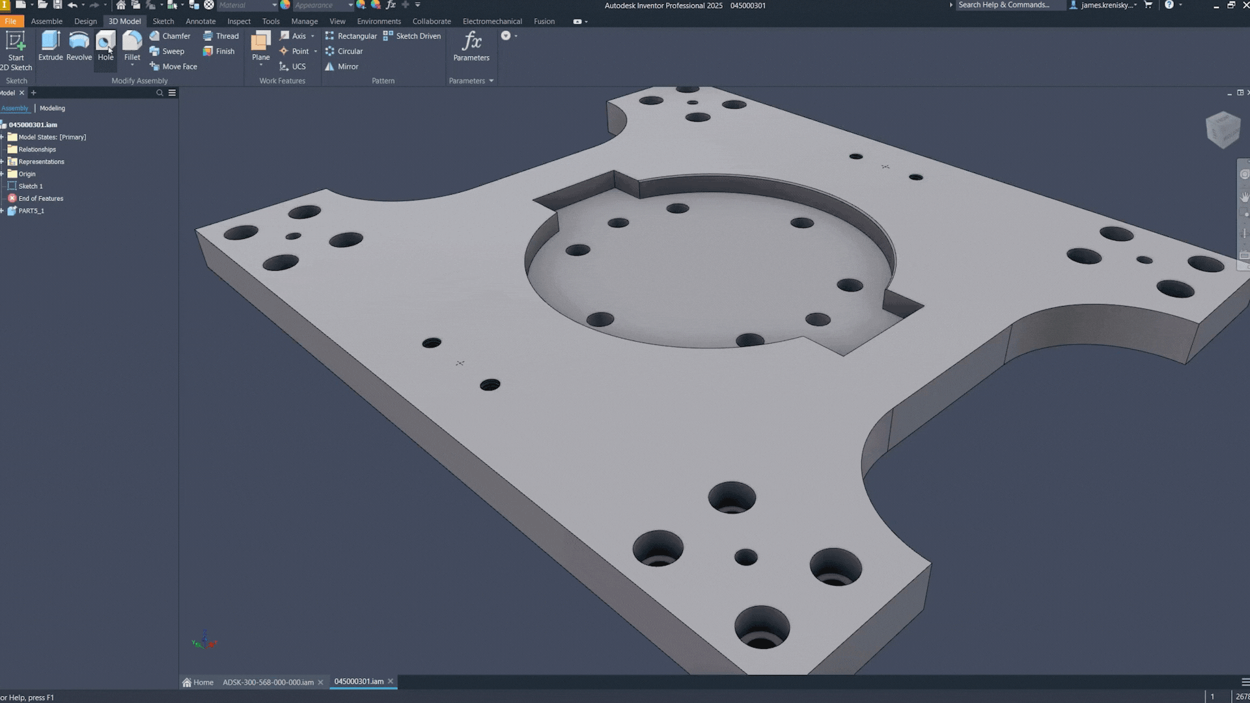Create a Rectangular pattern
The image size is (1250, 703).
(x=351, y=36)
